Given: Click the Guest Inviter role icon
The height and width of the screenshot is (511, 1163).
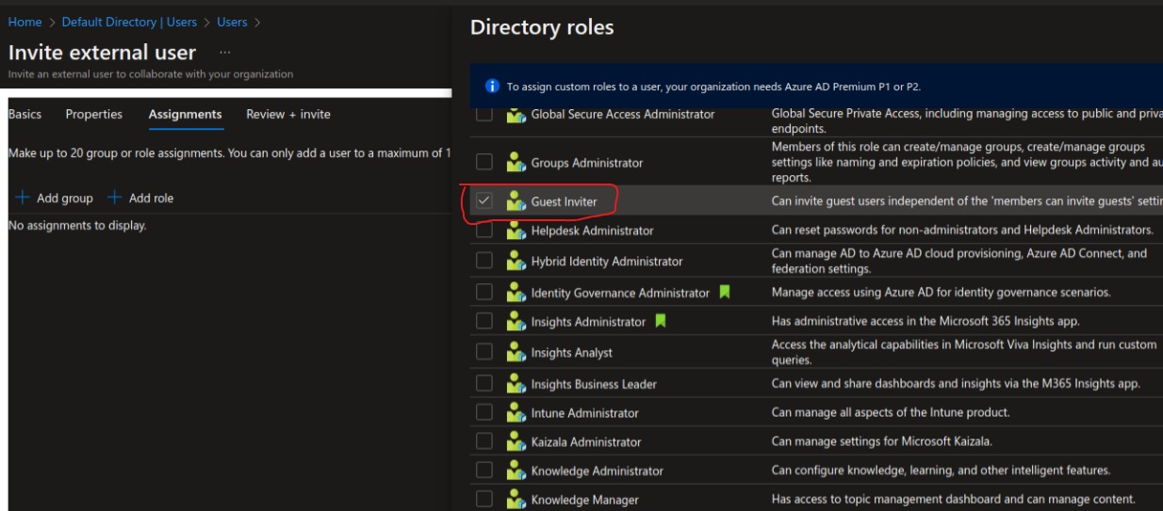Looking at the screenshot, I should tap(515, 201).
